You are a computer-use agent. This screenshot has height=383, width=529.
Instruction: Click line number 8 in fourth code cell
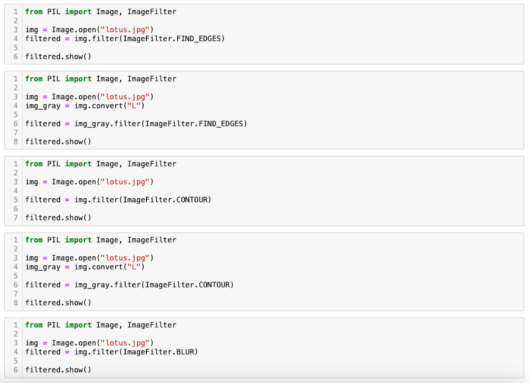[16, 303]
